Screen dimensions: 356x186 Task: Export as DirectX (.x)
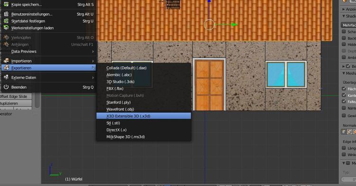143,130
